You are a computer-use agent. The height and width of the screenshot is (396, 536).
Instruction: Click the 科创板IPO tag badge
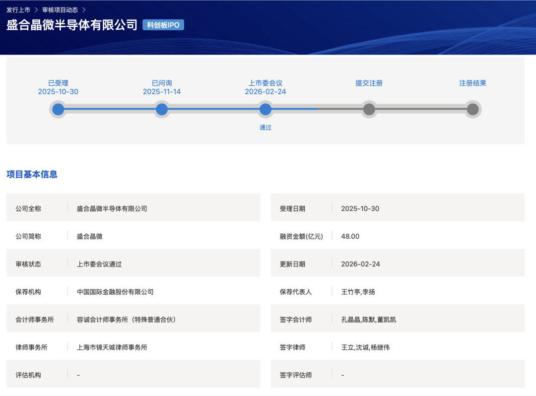tap(163, 24)
